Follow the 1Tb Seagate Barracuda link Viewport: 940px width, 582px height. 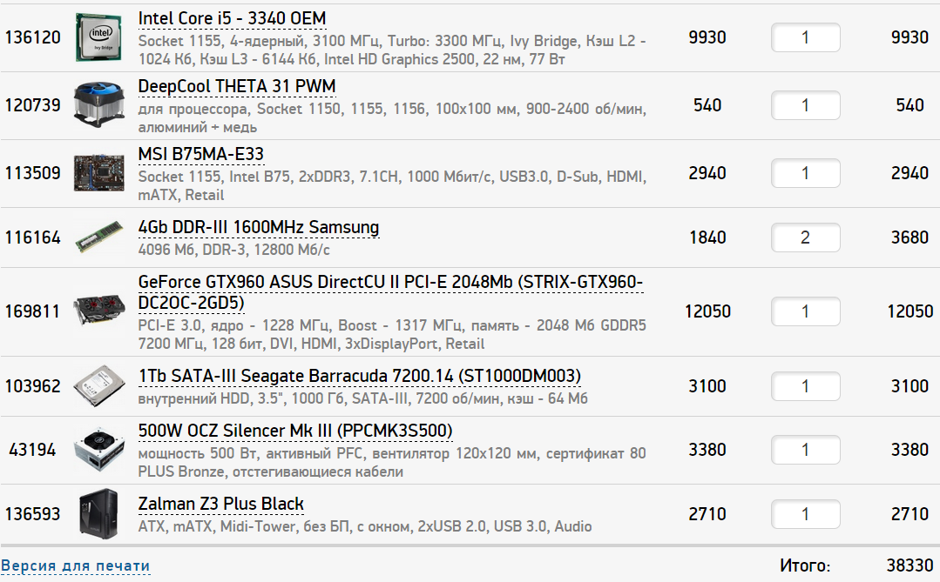coord(359,375)
